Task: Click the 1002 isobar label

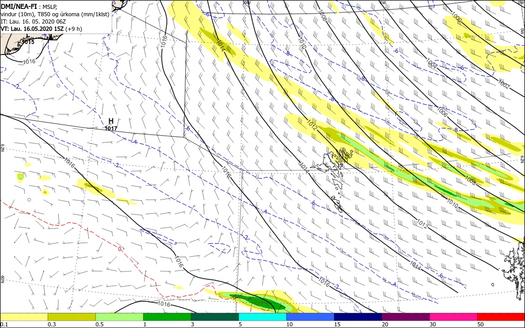Action: pos(503,84)
